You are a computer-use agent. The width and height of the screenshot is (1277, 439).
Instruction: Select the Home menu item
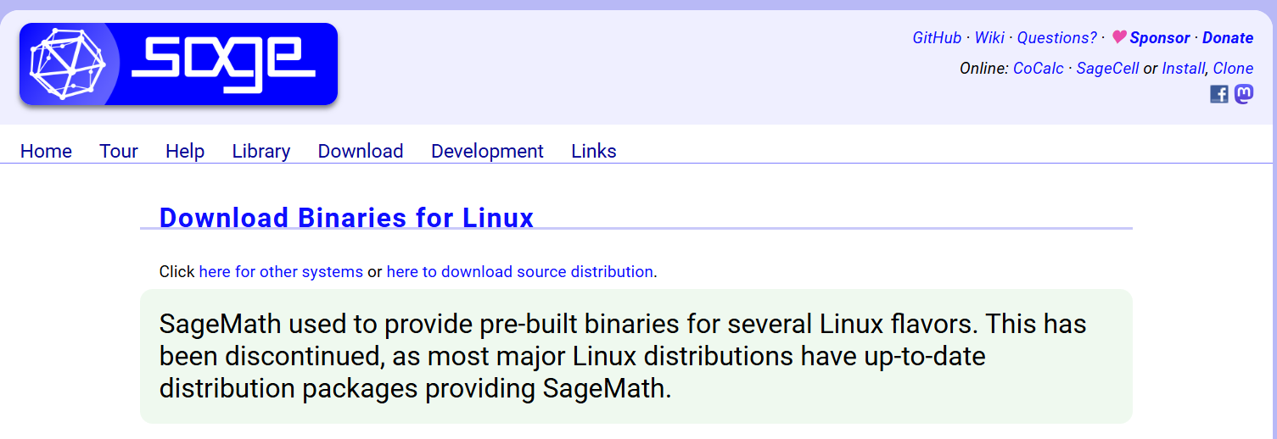[x=46, y=151]
